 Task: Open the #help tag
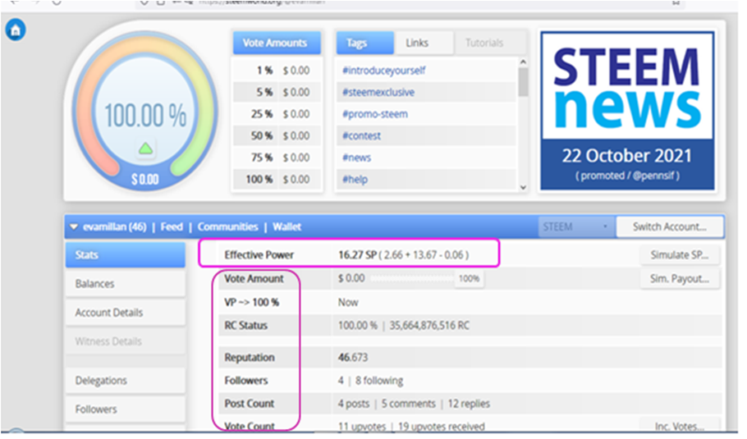tap(355, 180)
